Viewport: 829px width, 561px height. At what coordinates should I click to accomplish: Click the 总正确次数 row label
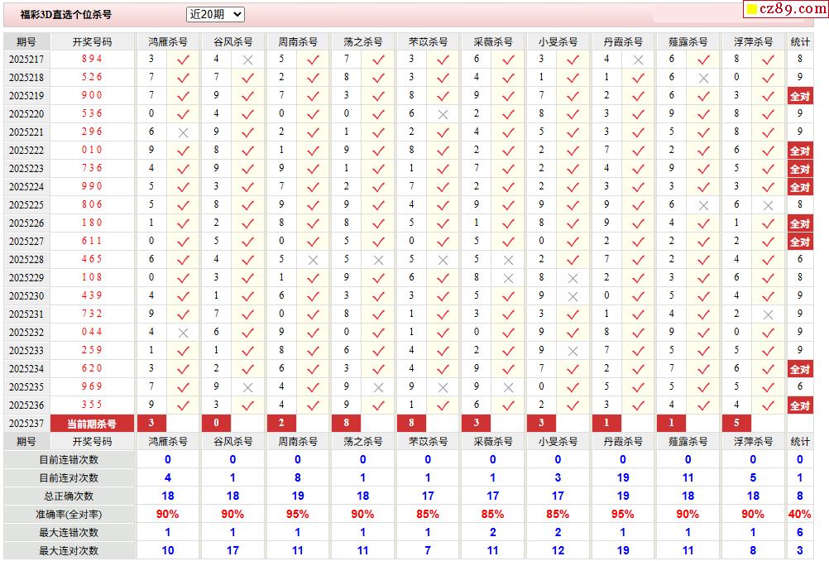coord(69,496)
